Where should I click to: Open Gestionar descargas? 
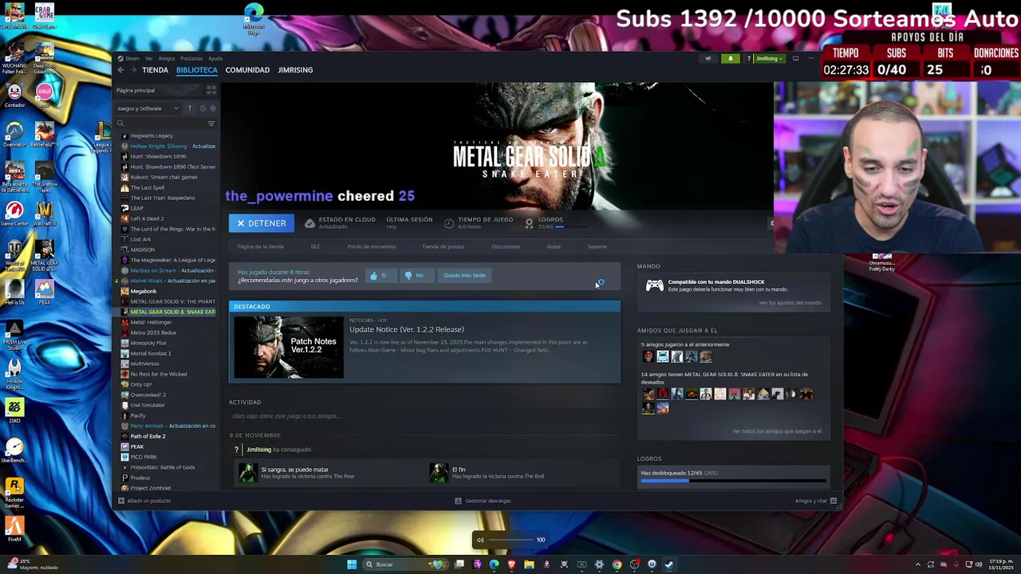(483, 501)
